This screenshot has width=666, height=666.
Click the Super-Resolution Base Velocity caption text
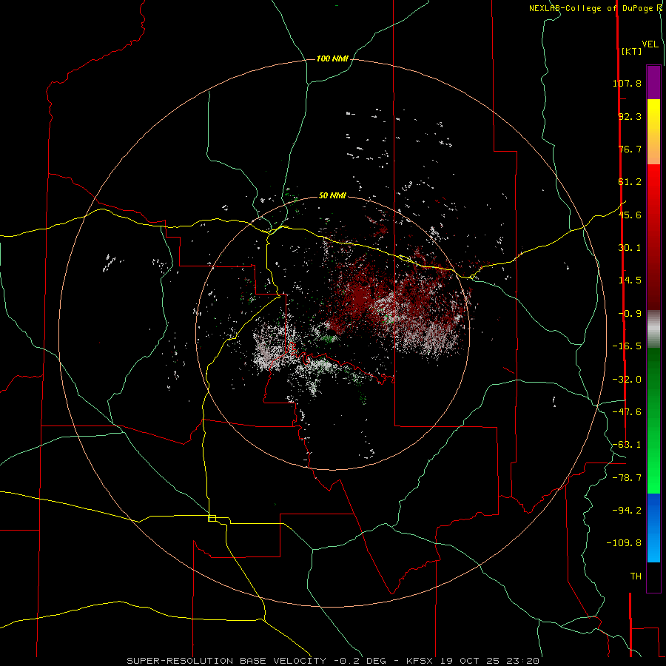point(333,661)
